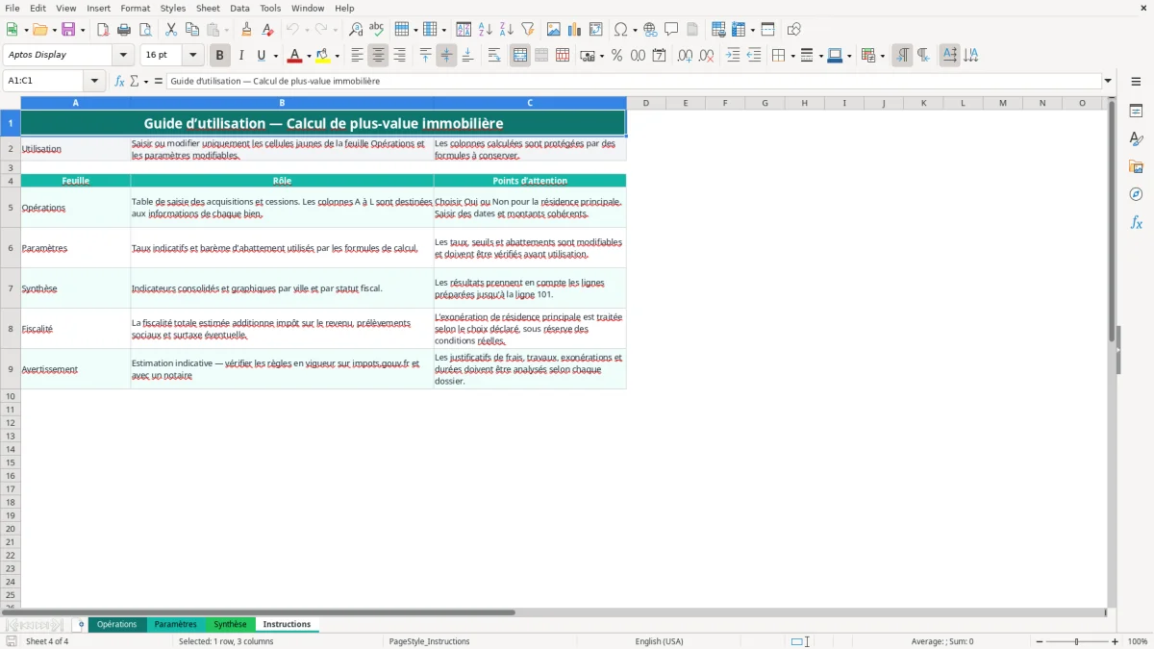Click zoom out minus button
Screen dimensions: 1154x649
click(x=1040, y=641)
